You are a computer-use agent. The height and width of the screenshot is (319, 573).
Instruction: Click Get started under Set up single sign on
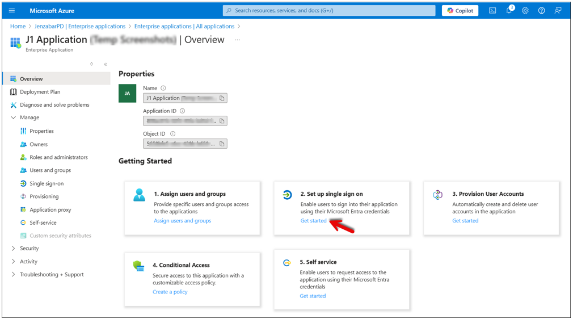pyautogui.click(x=314, y=221)
